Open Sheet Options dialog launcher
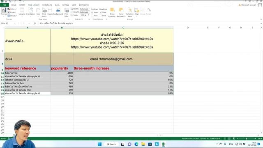Viewport: 263px width, 148px height. [106, 19]
